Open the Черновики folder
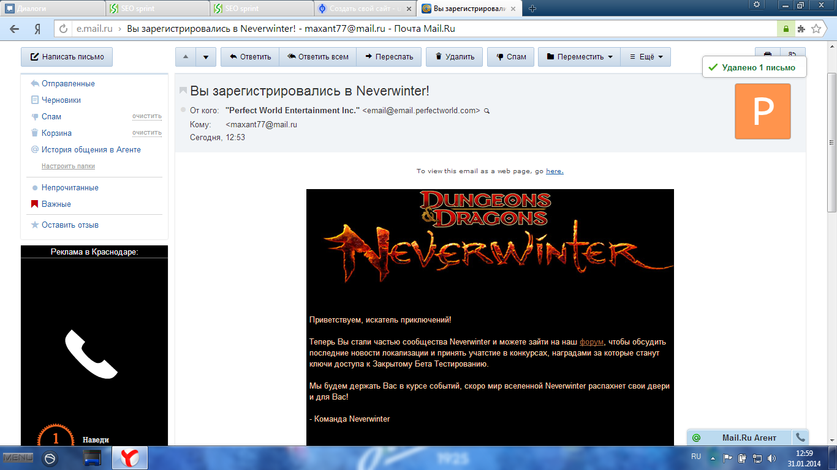Image resolution: width=837 pixels, height=470 pixels. coord(61,100)
